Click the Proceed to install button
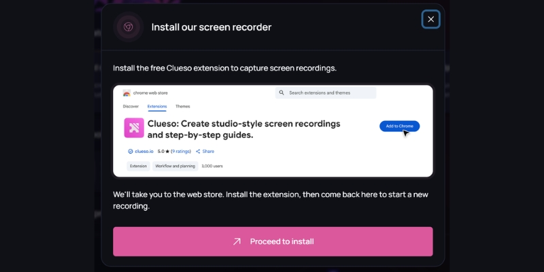544x272 pixels. (x=273, y=241)
